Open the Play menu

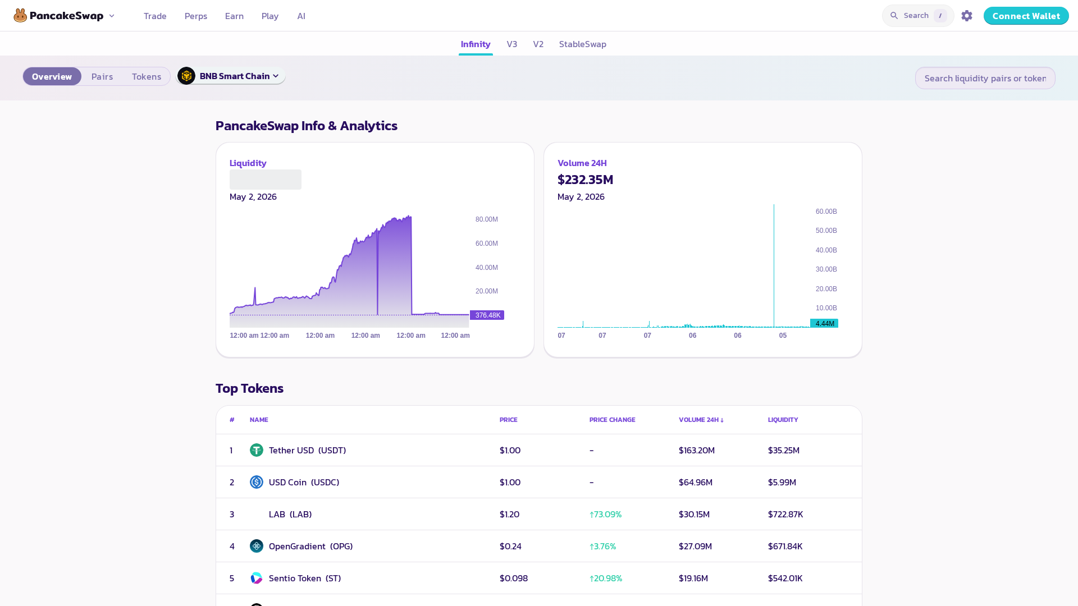coord(270,16)
